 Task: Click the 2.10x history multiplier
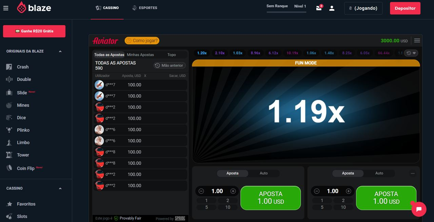220,53
